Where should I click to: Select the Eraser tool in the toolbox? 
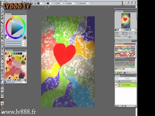pos(2,19)
